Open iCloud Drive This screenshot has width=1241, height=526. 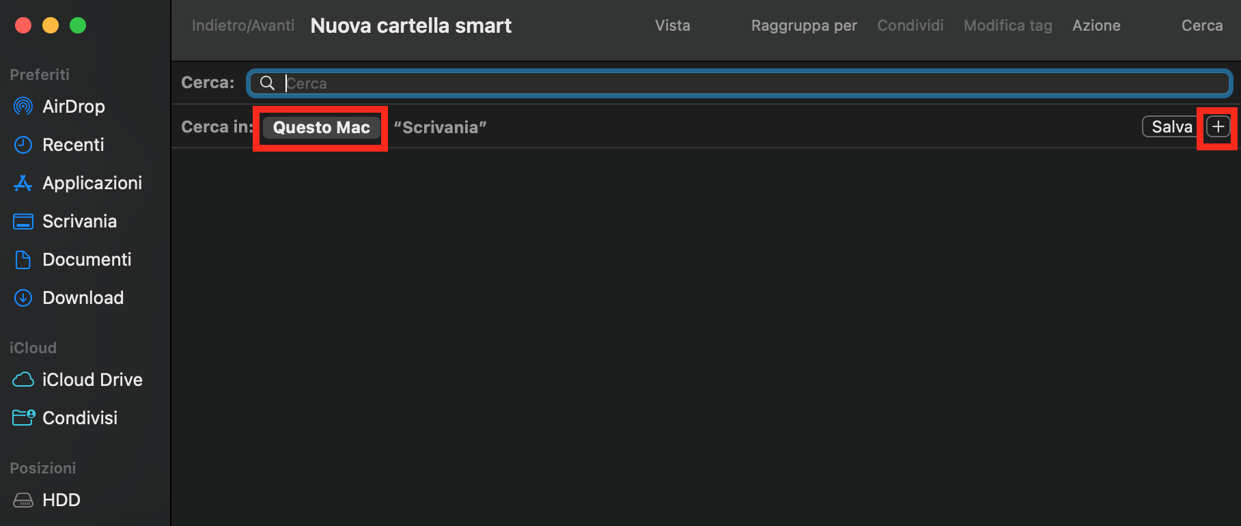pos(92,379)
